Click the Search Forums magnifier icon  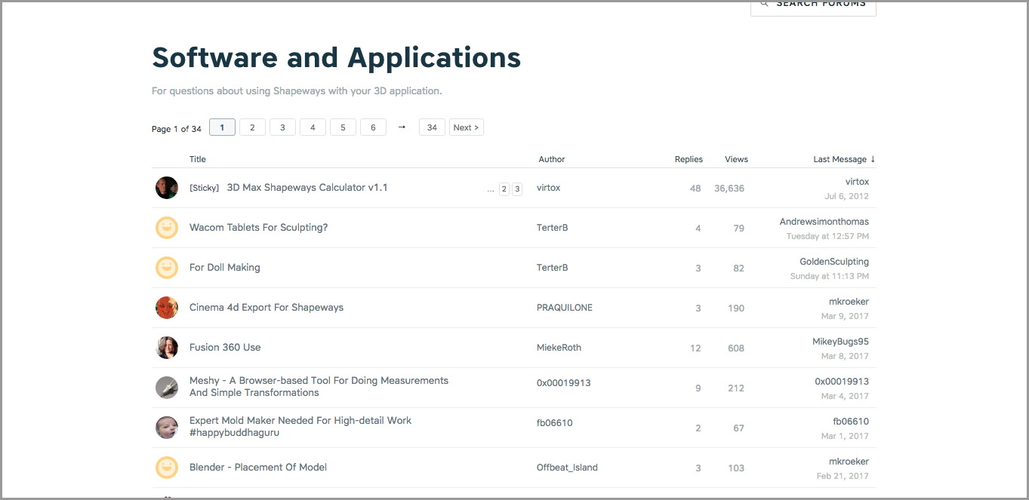(764, 4)
